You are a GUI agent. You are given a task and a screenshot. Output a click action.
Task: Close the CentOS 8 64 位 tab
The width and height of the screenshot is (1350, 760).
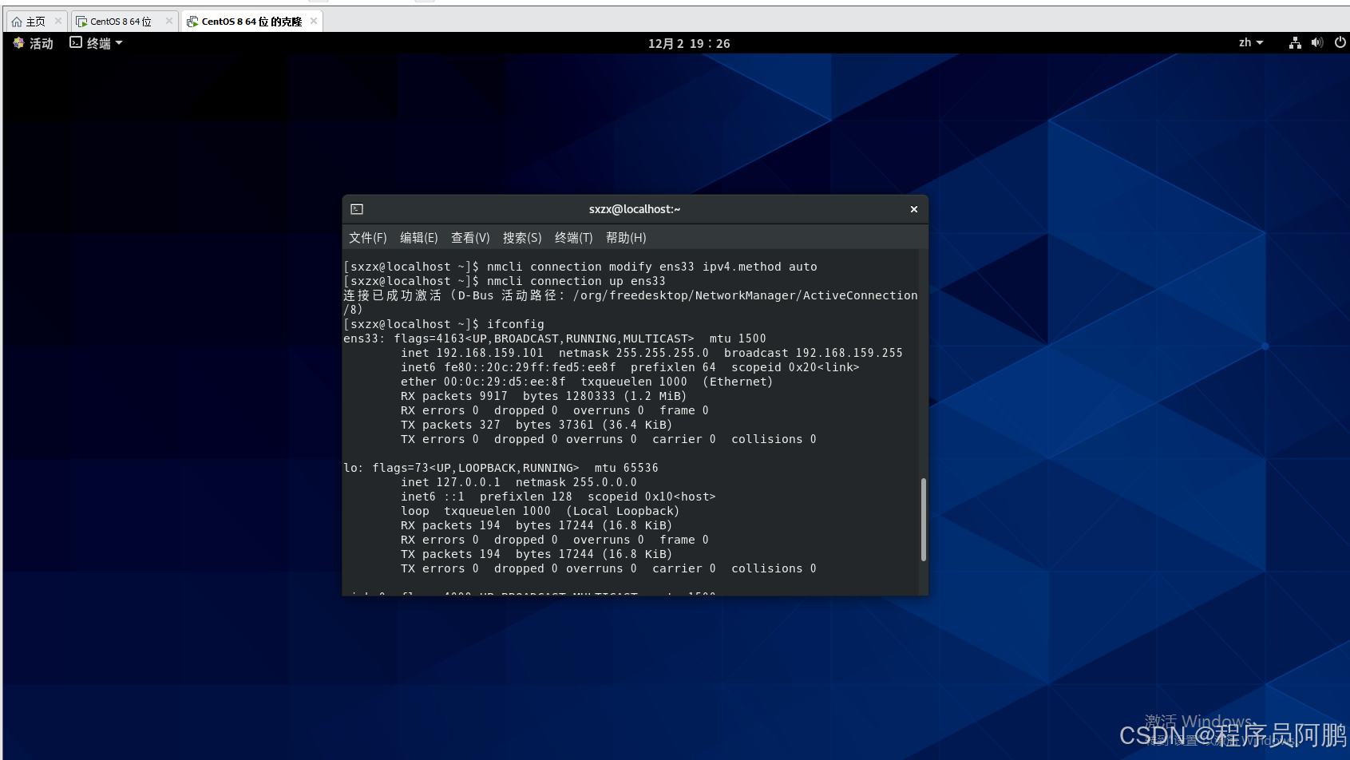(168, 22)
